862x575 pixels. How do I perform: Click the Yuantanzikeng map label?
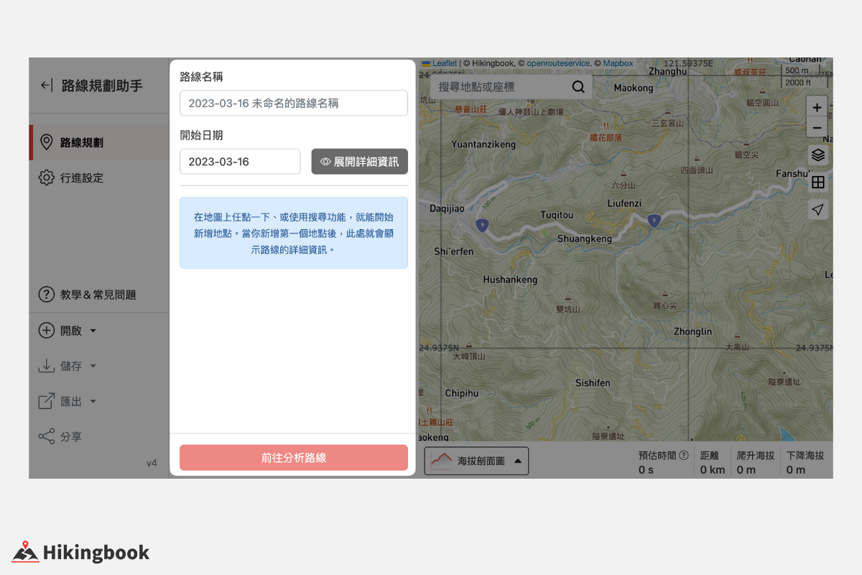pos(483,144)
